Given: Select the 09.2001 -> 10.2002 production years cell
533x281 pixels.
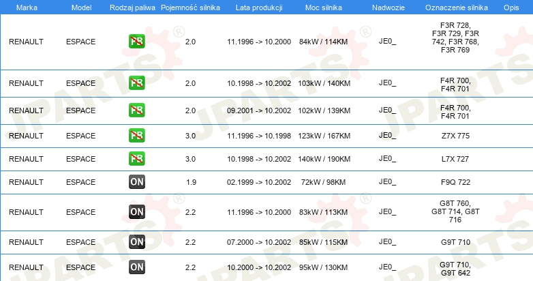Looking at the screenshot, I should 259,110.
